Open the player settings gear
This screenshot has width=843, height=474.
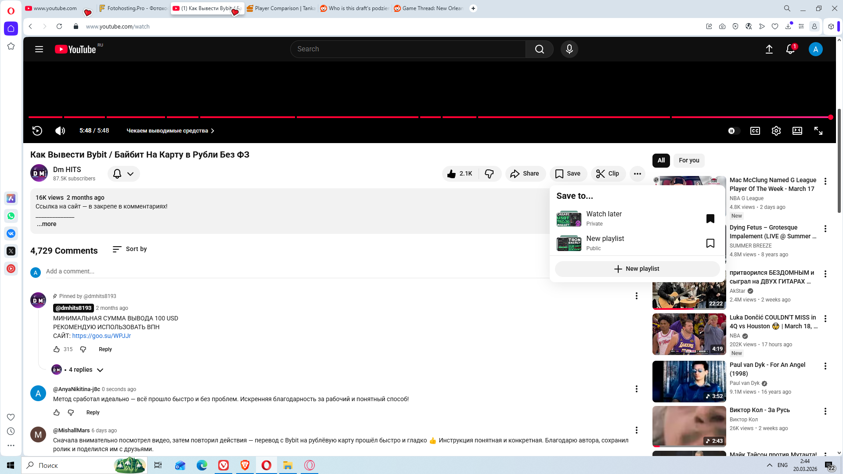coord(776,131)
